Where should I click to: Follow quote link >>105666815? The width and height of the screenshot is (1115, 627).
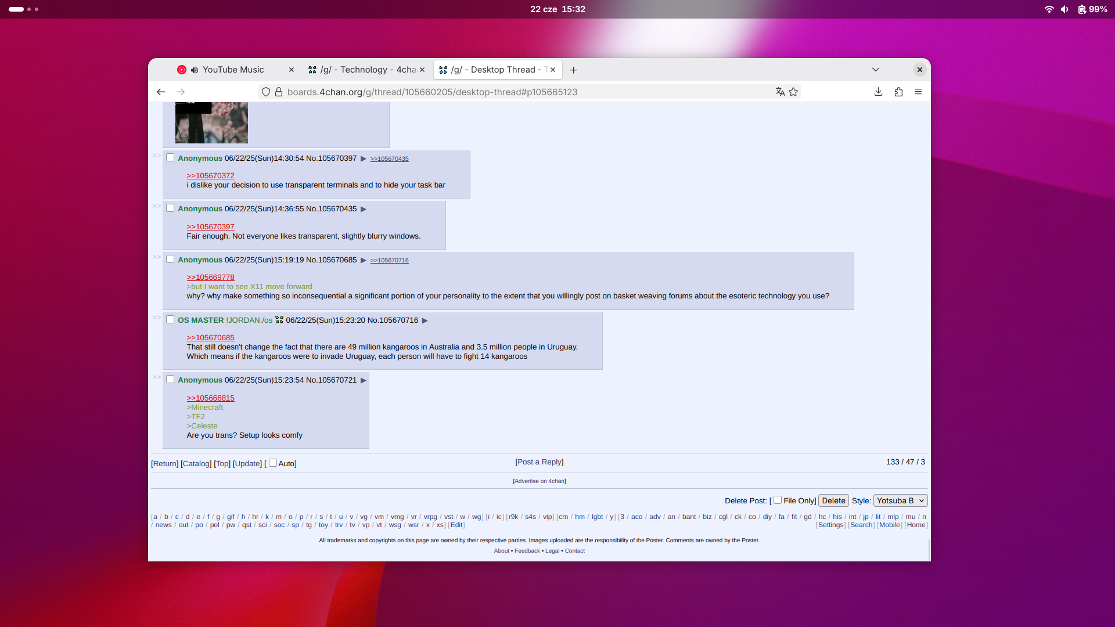[210, 398]
